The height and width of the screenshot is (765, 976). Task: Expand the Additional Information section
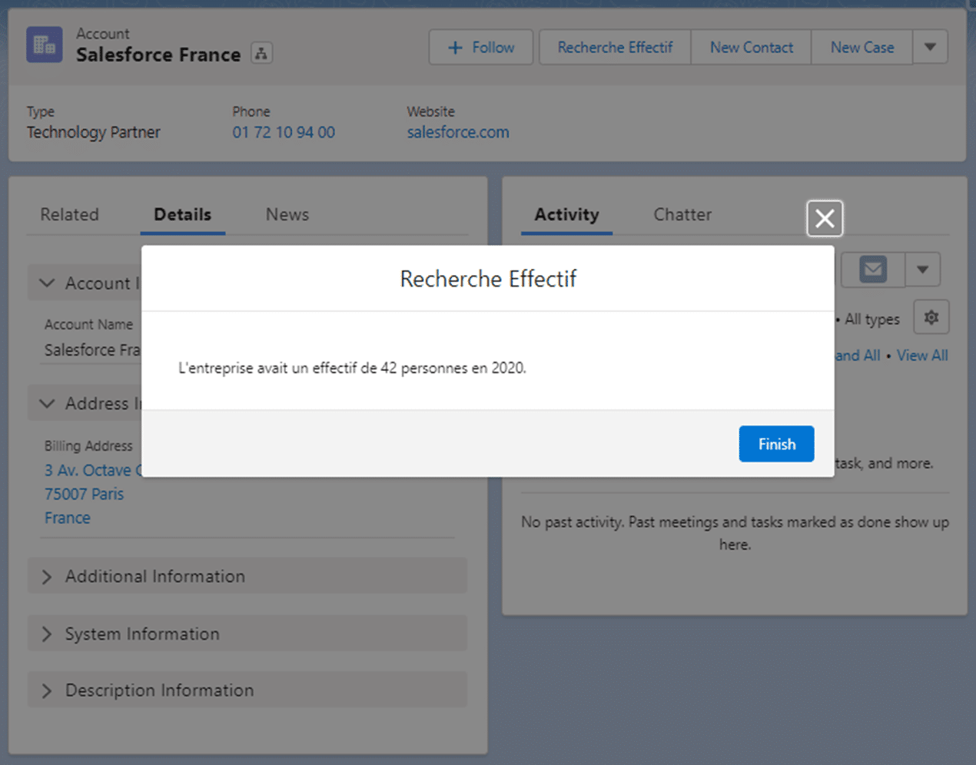point(247,576)
